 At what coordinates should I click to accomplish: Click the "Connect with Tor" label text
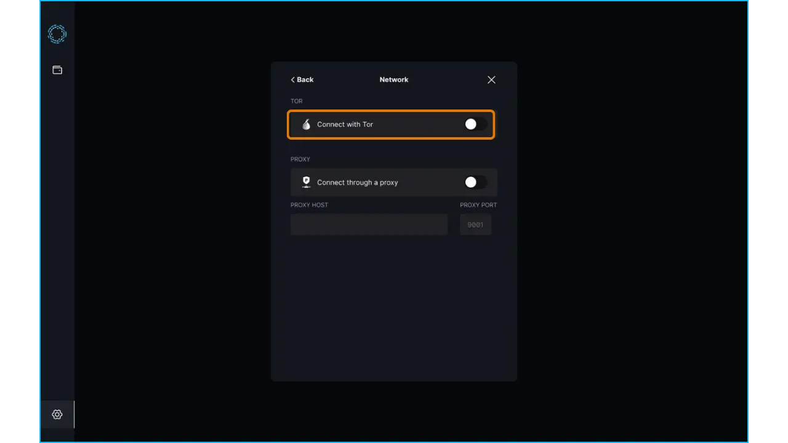click(x=345, y=124)
